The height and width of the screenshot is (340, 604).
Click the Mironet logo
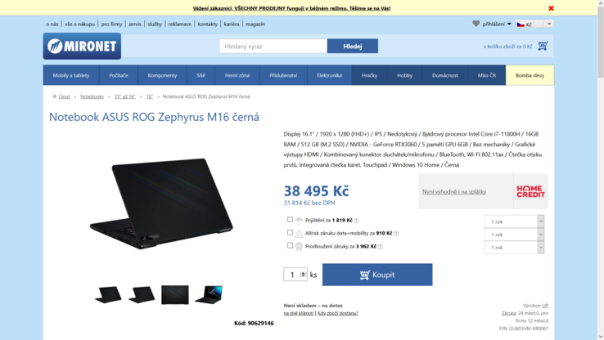(82, 46)
